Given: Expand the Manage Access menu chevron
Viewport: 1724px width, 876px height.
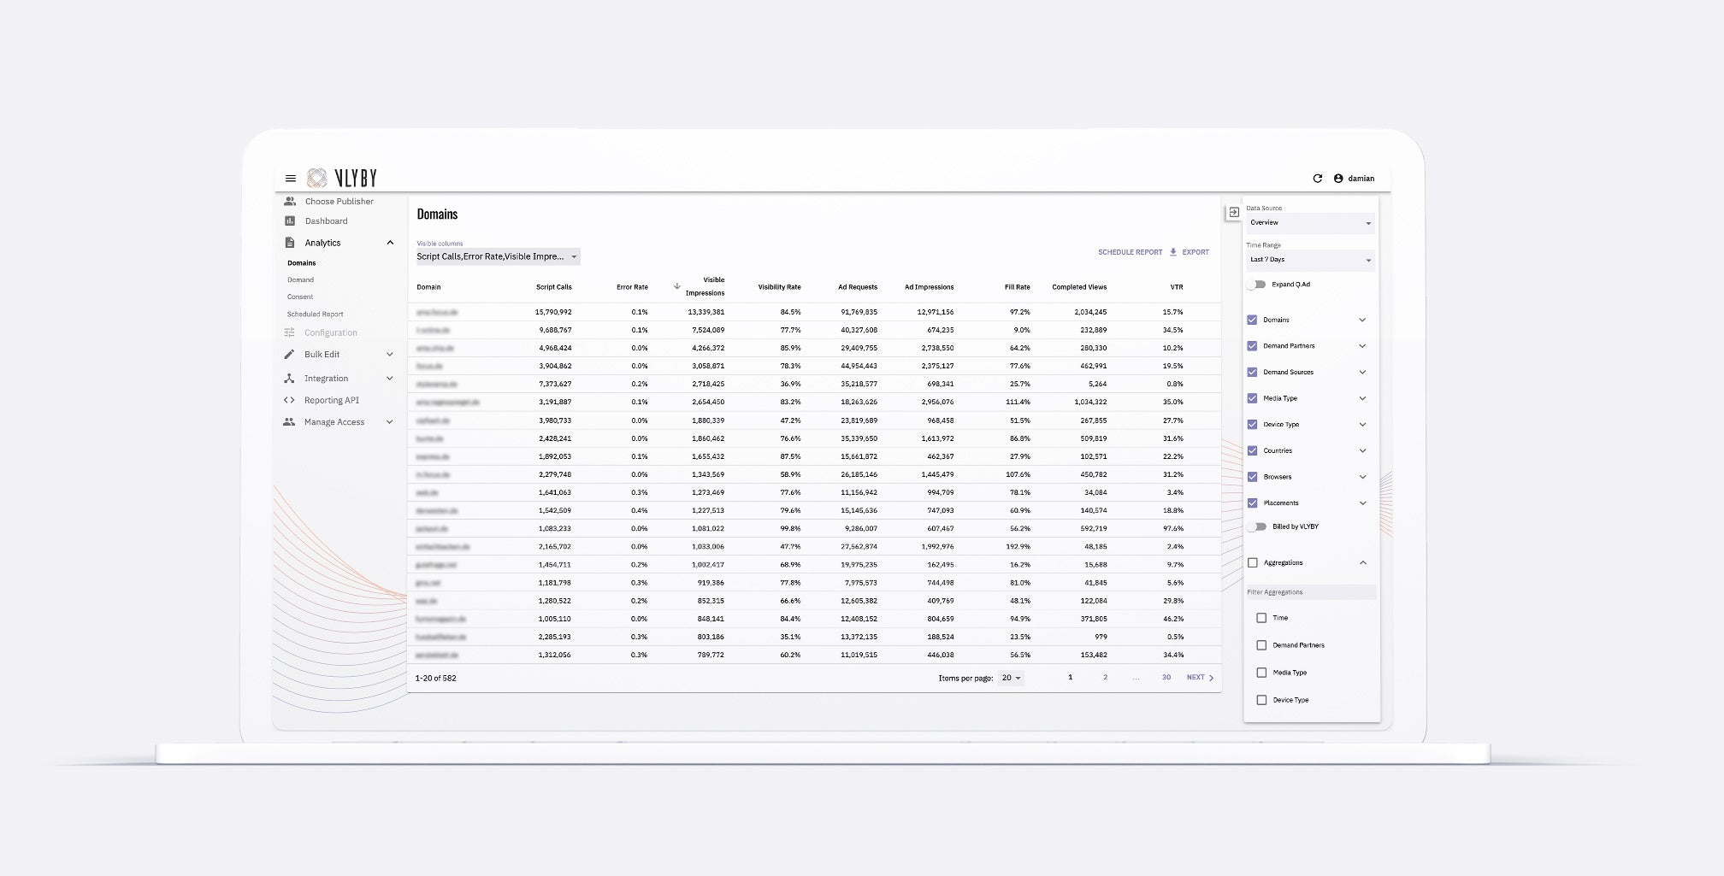Looking at the screenshot, I should (390, 422).
